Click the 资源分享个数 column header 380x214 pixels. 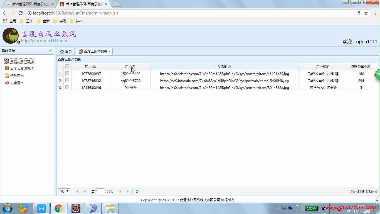click(x=361, y=67)
